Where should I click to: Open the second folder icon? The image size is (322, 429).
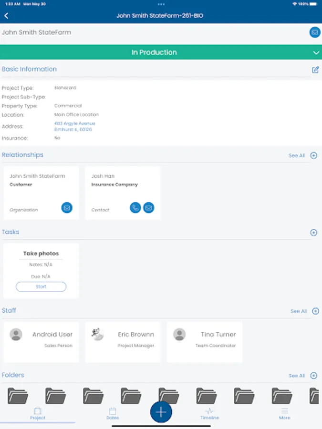coord(56,396)
